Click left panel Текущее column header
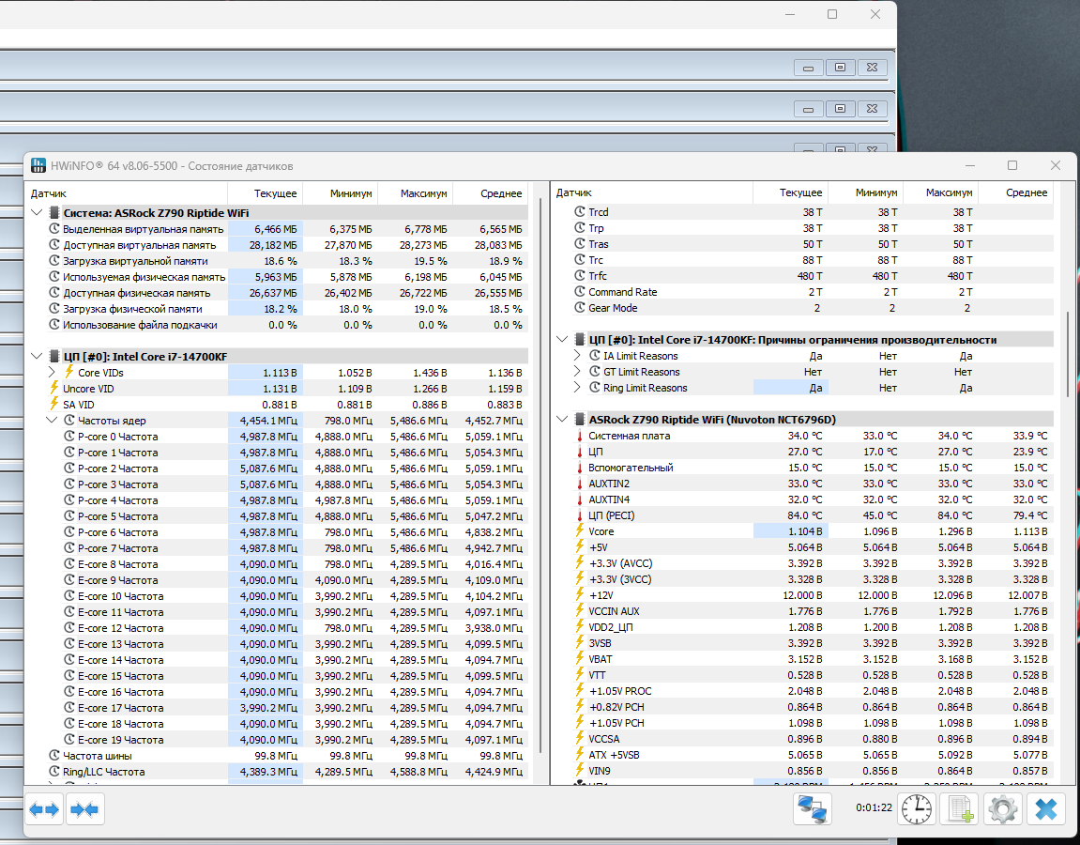Screen dimensions: 1080x845 (x=266, y=193)
